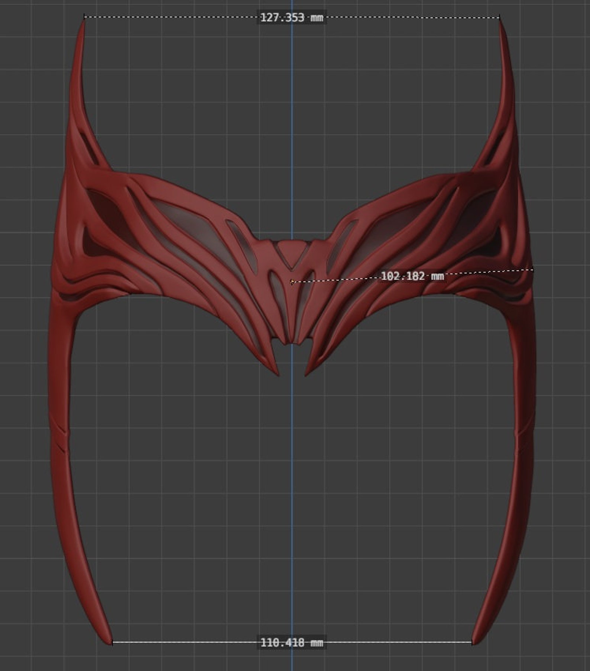Image resolution: width=590 pixels, height=671 pixels.
Task: Select the 127.353 mm measurement label
Action: [292, 17]
